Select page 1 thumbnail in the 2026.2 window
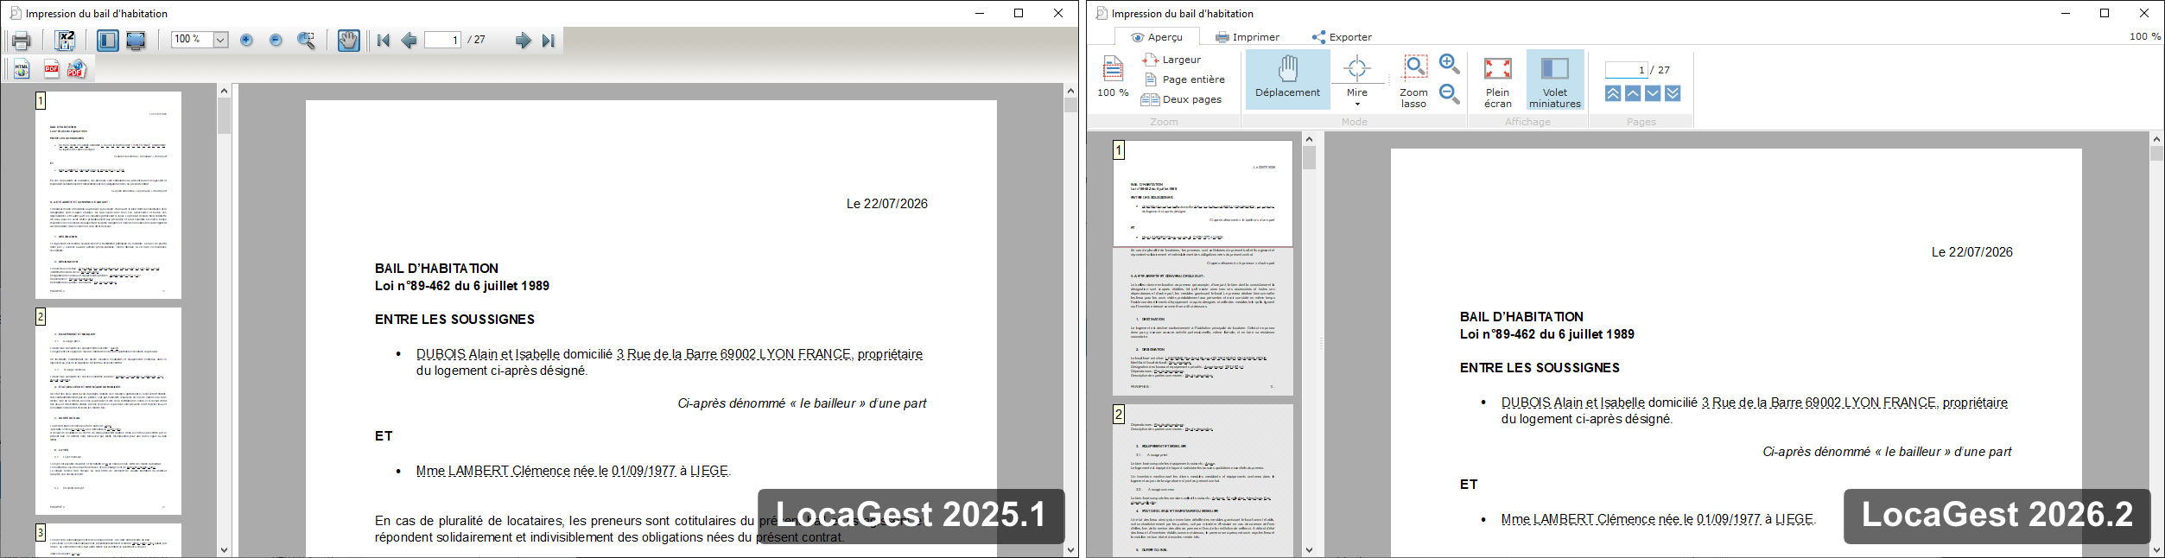 tap(1203, 268)
